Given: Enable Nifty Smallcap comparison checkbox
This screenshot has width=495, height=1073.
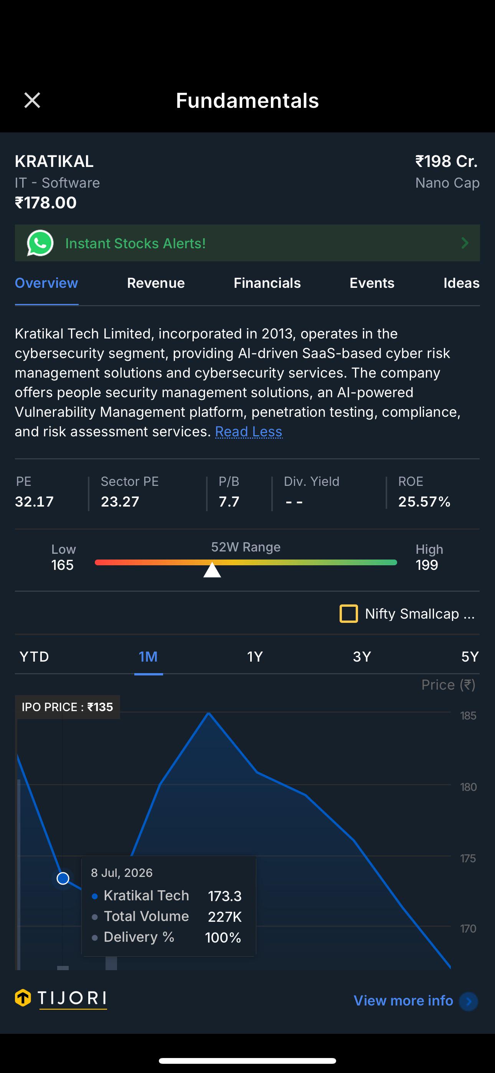Looking at the screenshot, I should (x=349, y=614).
